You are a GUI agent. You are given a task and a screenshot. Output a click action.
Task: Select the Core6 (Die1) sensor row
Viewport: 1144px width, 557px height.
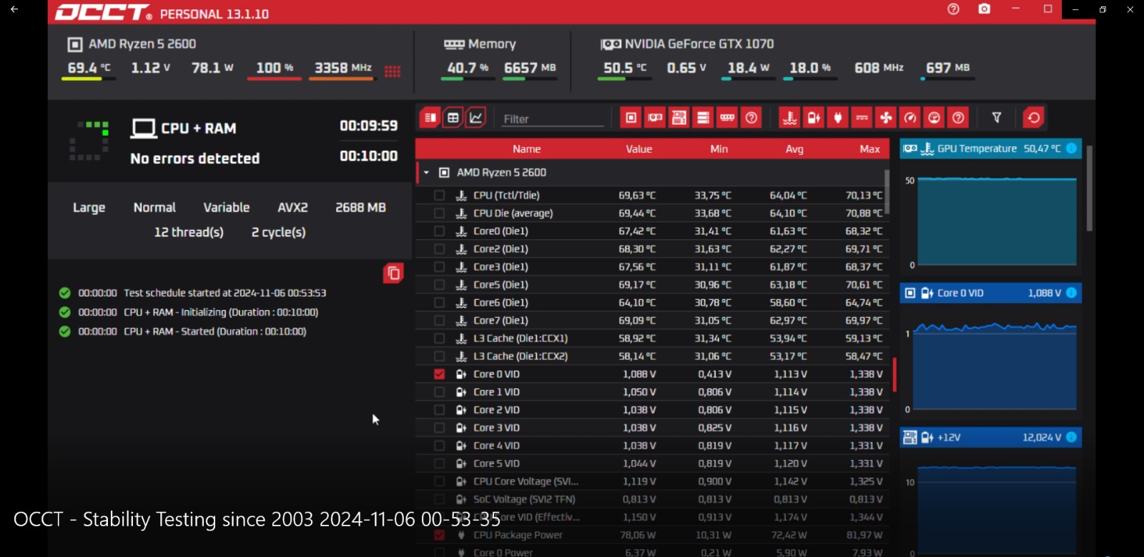pos(653,302)
